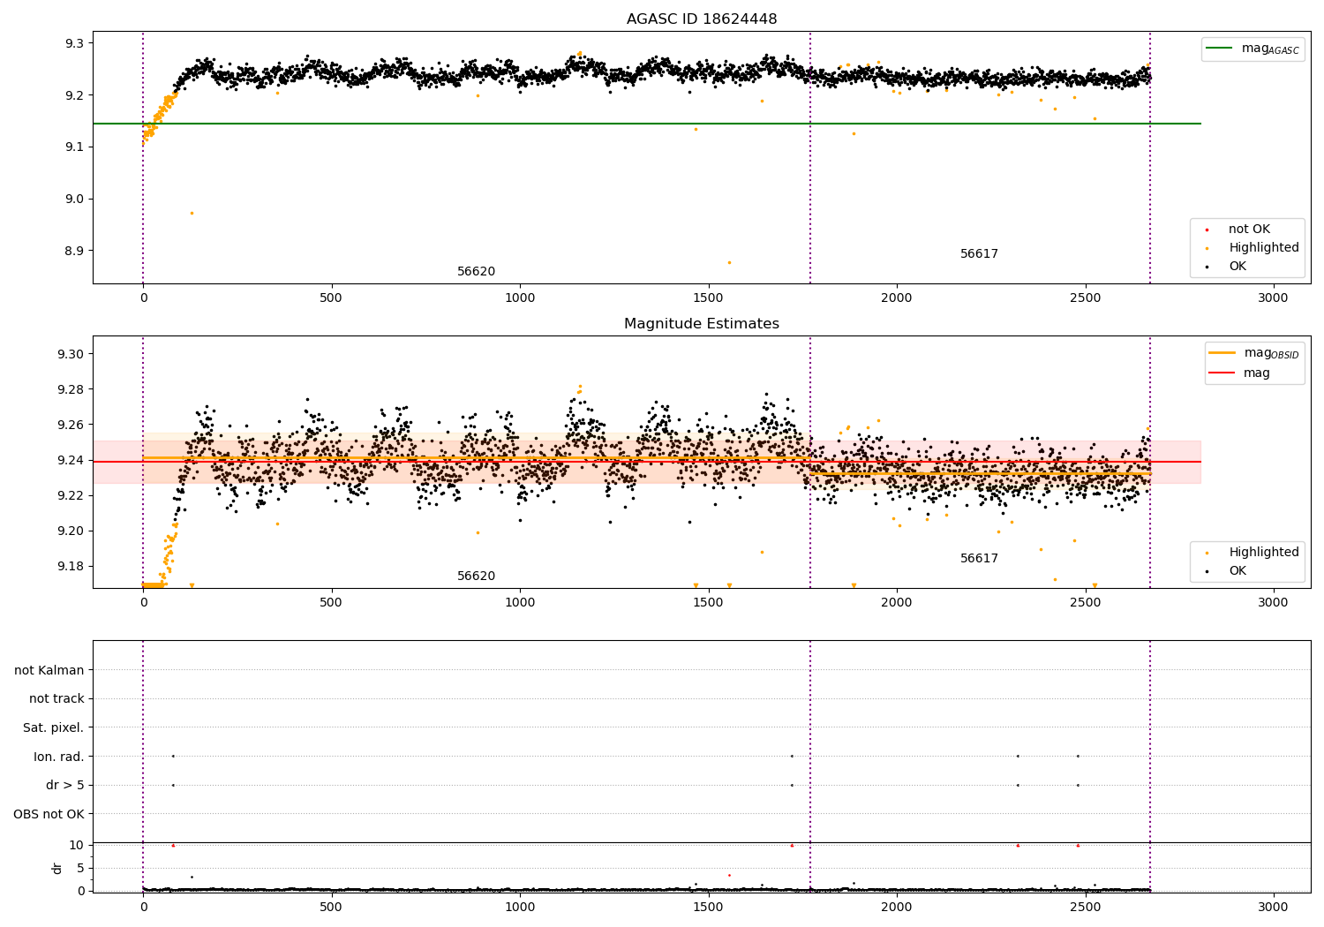The height and width of the screenshot is (927, 1324).
Task: Select the mag AGASC legend entry in the top plot
Action: (1253, 49)
